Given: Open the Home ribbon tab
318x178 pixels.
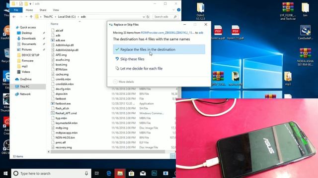Looking at the screenshot, I should pos(29,10).
